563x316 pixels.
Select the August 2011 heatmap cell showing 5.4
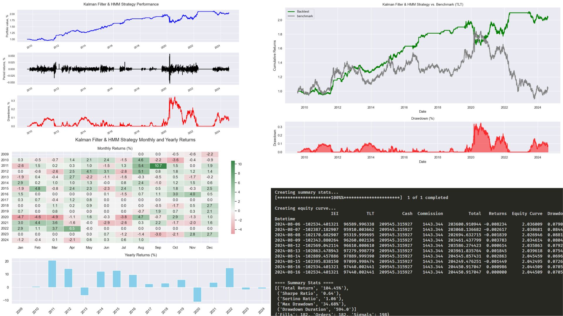point(141,166)
